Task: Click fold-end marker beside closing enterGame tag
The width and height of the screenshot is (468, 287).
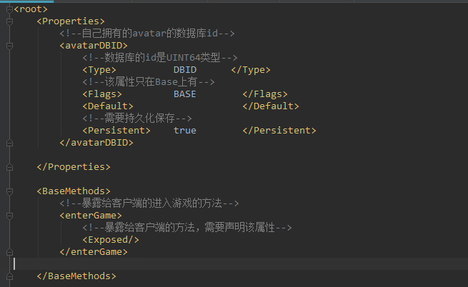Action: pyautogui.click(x=9, y=251)
